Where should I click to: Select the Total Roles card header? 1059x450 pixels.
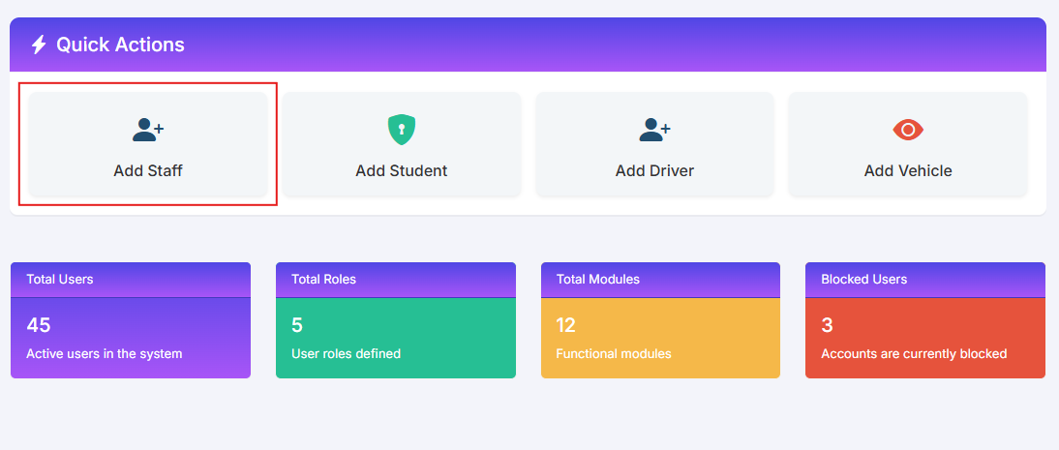coord(396,280)
